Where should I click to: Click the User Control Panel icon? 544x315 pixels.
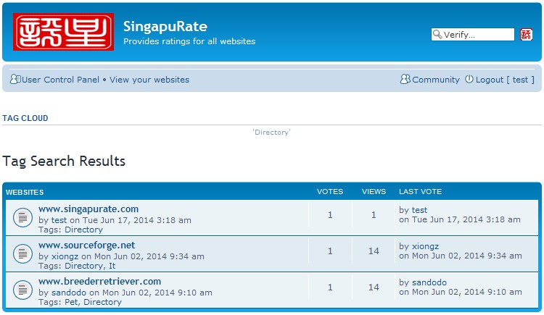[x=15, y=80]
